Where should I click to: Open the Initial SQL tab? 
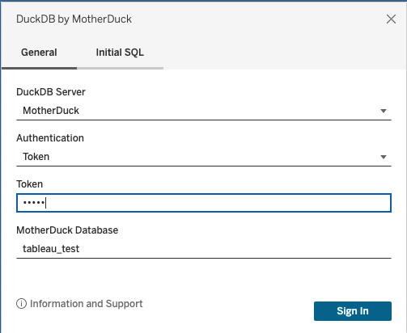120,53
